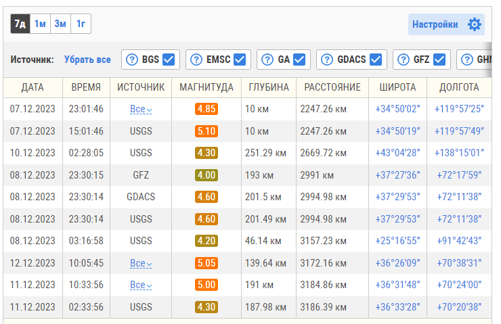
Task: Open longitude link +70°38′31″
Action: (459, 263)
